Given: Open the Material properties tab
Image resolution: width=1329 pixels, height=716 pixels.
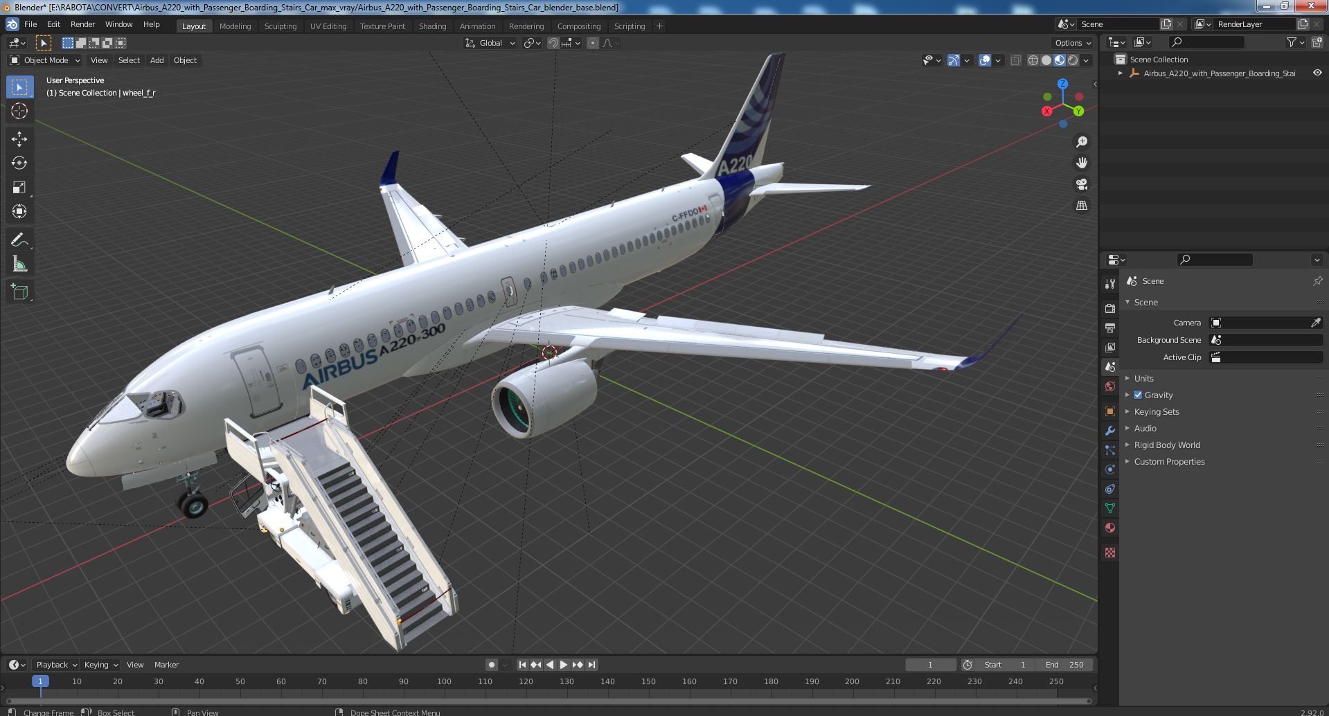Looking at the screenshot, I should tap(1110, 528).
